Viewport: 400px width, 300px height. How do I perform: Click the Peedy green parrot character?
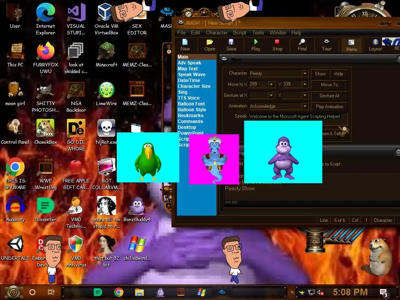coord(148,161)
